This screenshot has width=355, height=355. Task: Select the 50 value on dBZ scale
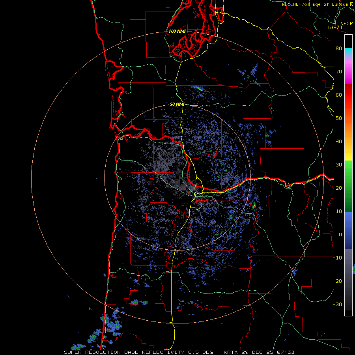tap(339, 118)
